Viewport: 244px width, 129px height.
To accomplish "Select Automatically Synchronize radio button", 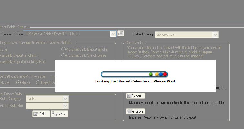I will point(63,55).
